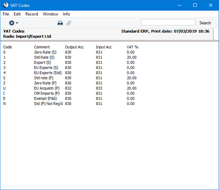Maximize the VAT Codes window
This screenshot has height=190, width=219.
click(195, 5)
